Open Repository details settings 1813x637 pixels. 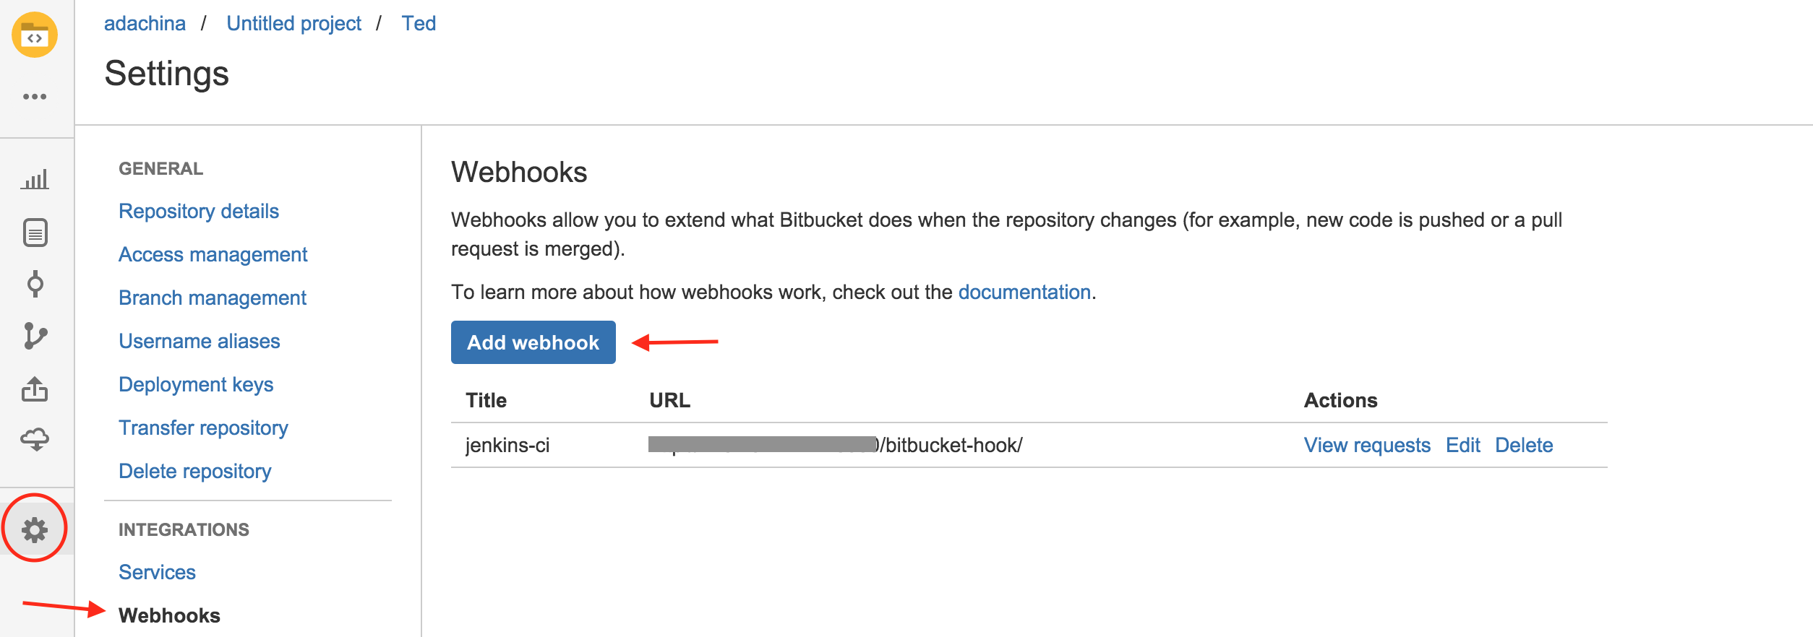click(200, 211)
